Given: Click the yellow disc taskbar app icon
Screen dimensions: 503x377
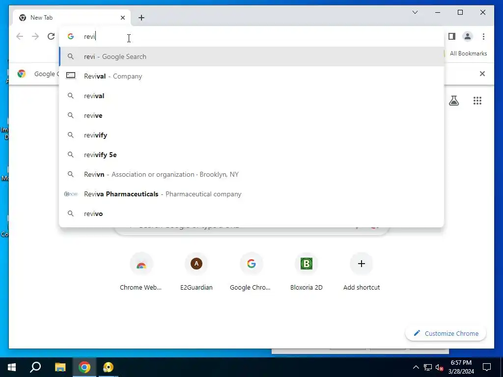Looking at the screenshot, I should pyautogui.click(x=109, y=367).
